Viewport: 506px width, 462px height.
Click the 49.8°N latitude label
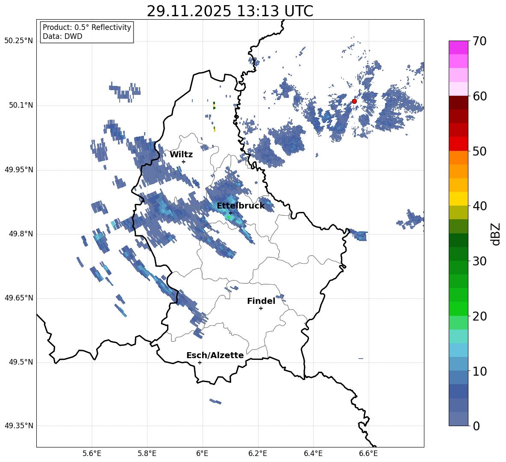21,234
